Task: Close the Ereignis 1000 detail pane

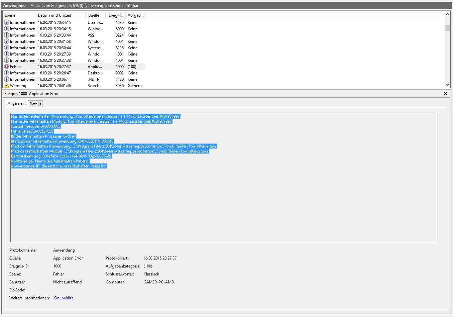Action: [x=445, y=93]
